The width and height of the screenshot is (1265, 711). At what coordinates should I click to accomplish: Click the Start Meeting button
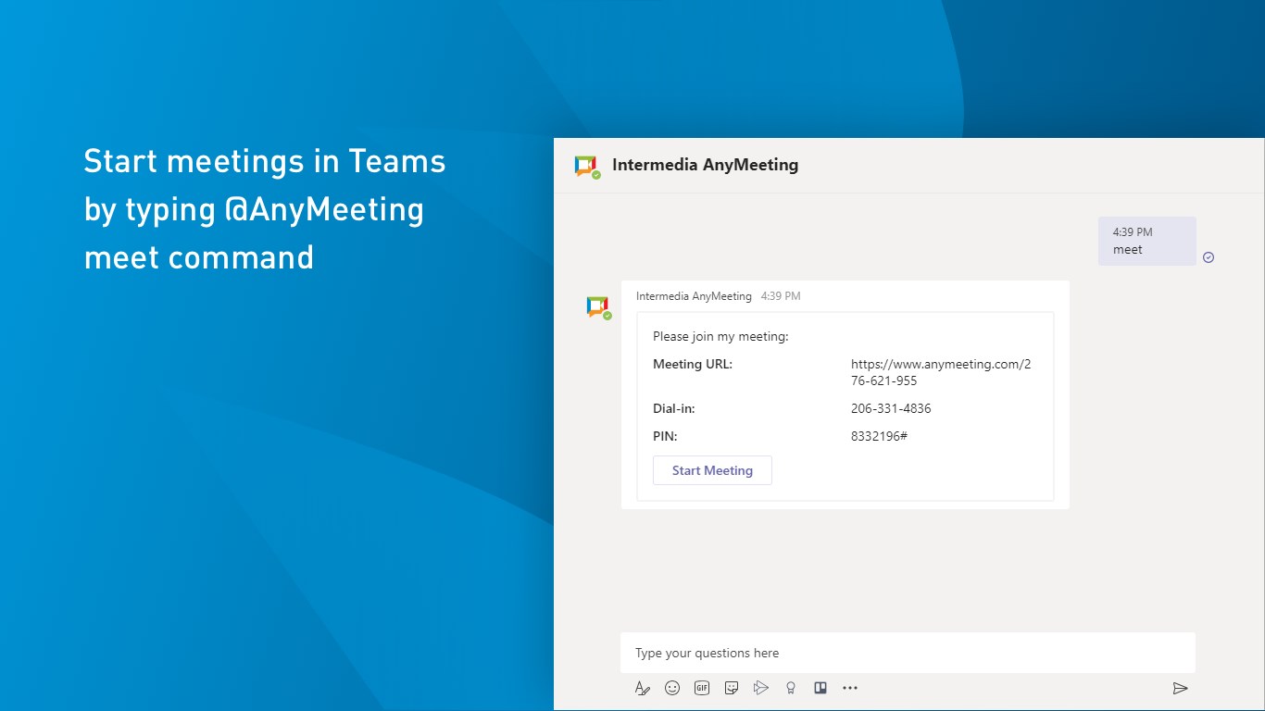coord(712,470)
